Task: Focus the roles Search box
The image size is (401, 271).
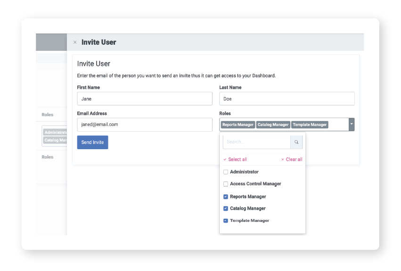Action: pos(256,142)
